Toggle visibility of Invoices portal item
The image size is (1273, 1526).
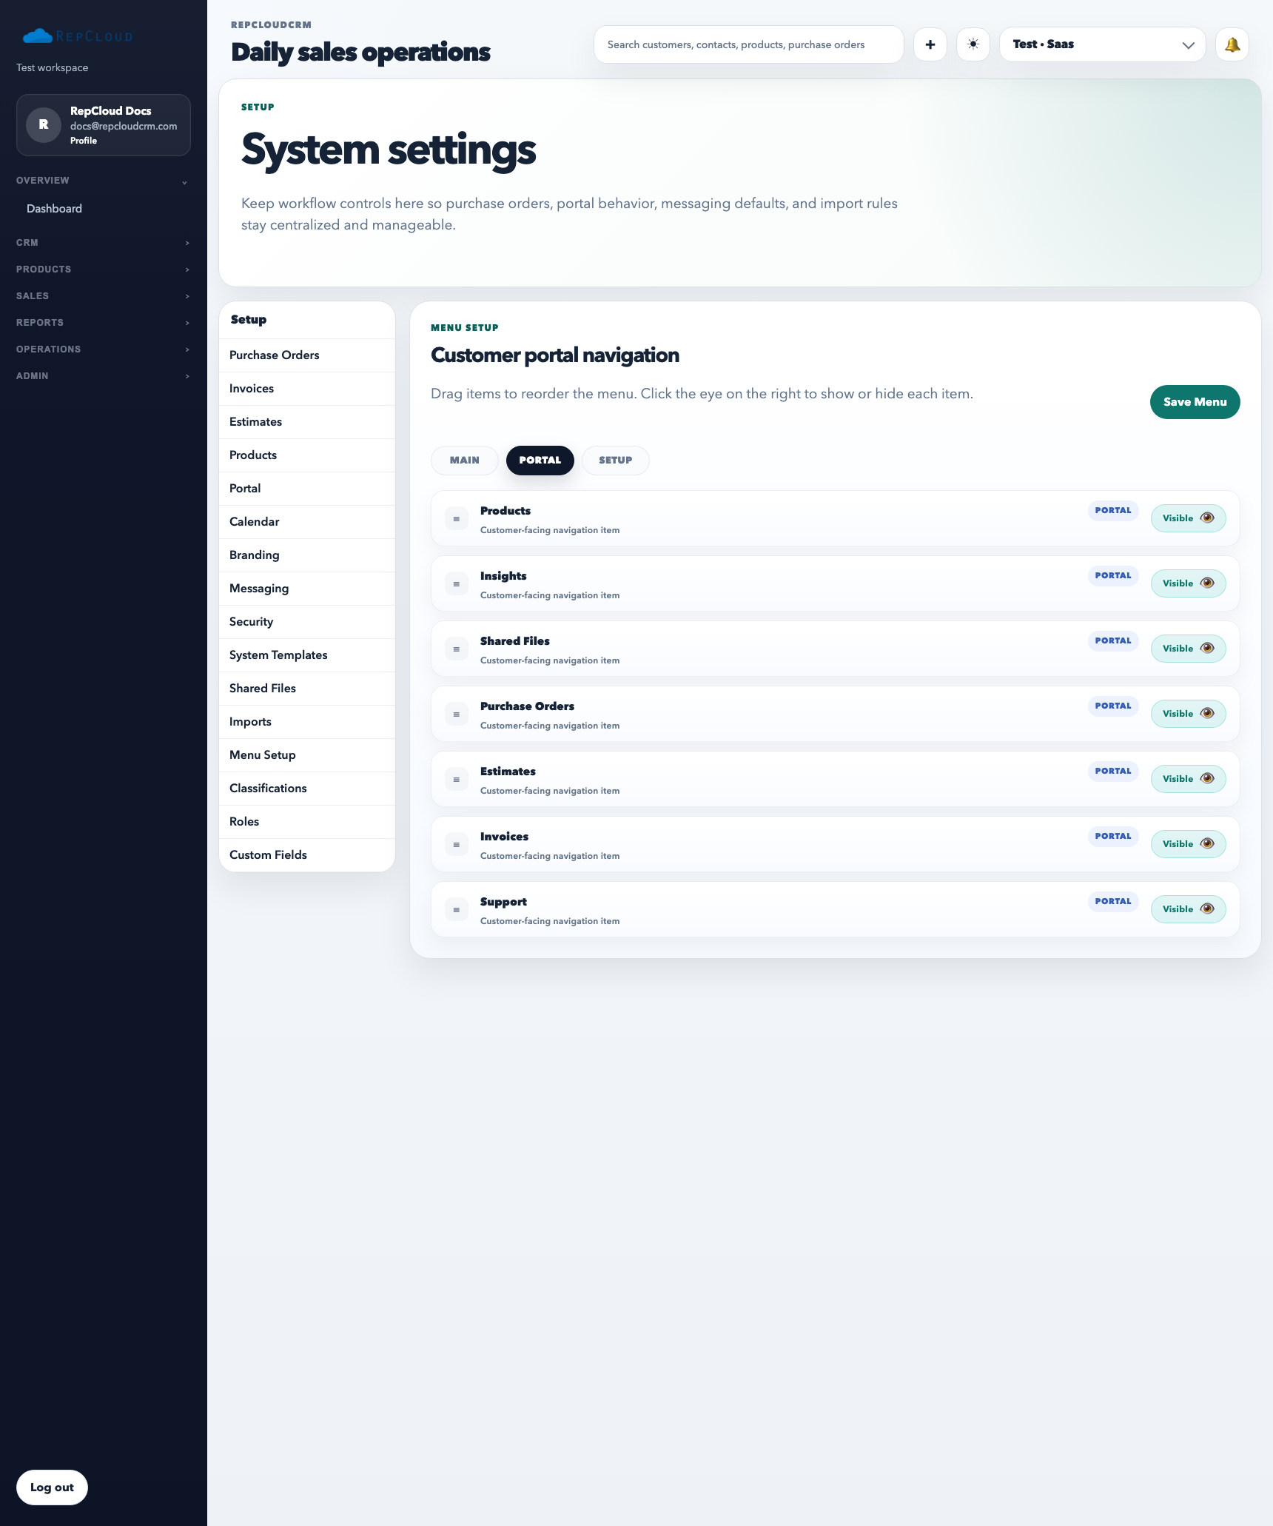click(1188, 844)
